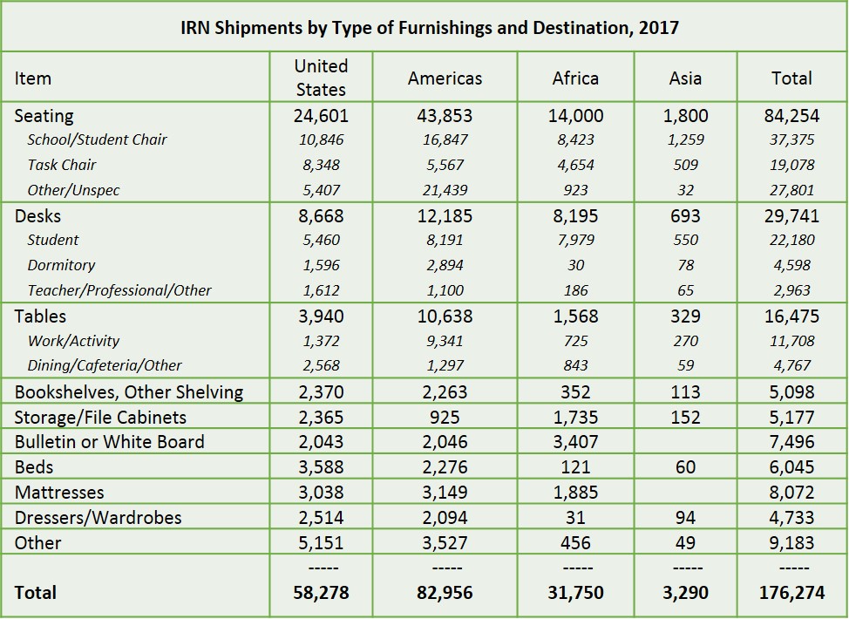The image size is (849, 619).
Task: Select Desks total value 29,741
Action: point(792,216)
